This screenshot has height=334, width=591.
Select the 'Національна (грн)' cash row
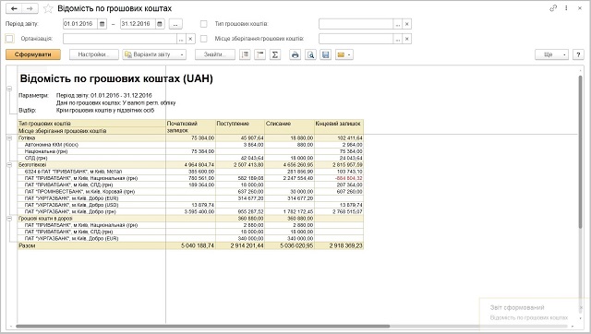(x=45, y=151)
